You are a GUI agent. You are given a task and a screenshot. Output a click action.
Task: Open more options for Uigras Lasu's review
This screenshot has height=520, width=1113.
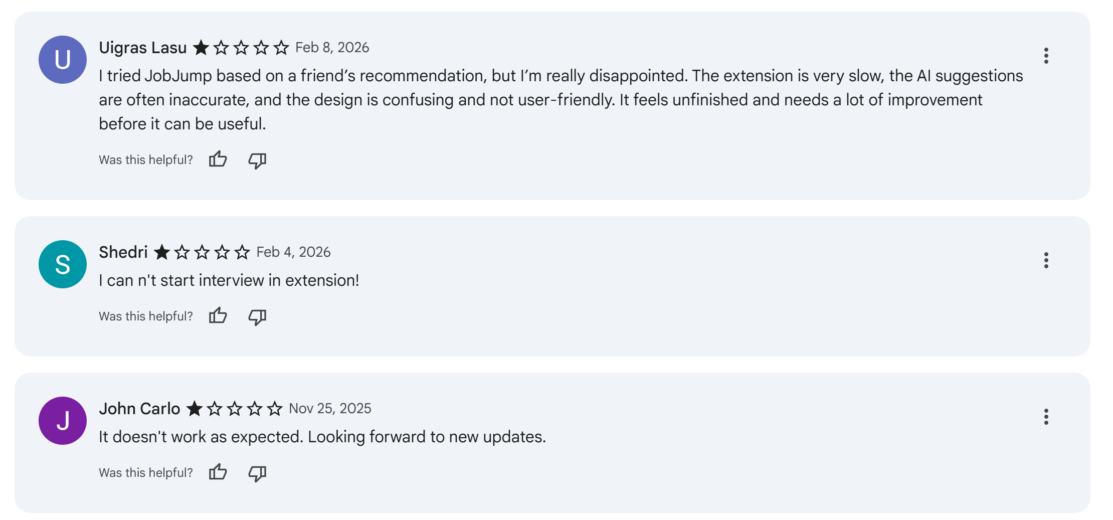(1046, 56)
